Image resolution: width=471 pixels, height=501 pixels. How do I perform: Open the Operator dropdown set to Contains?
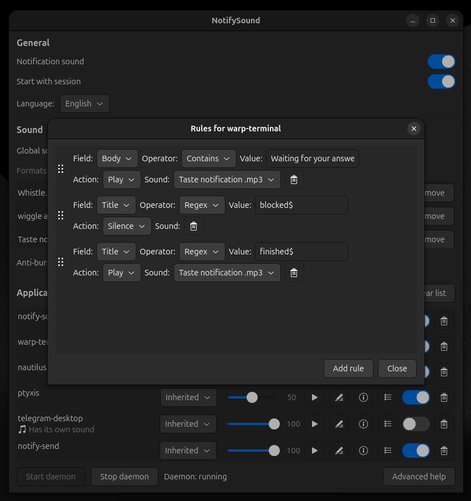pos(209,159)
